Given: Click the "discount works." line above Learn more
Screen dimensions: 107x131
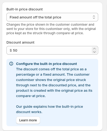Looking at the screenshot, I should pyautogui.click(x=29, y=112).
